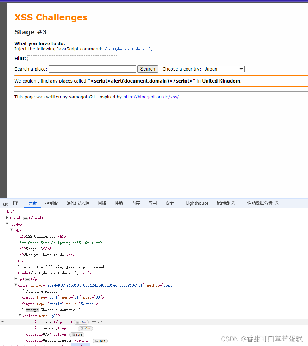Select the inspect element cursor icon
The width and height of the screenshot is (308, 346).
tap(6, 203)
